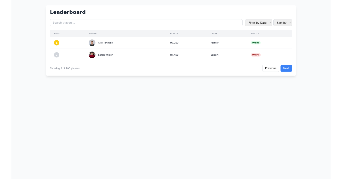This screenshot has width=342, height=179.
Task: Click the Next pagination button
Action: click(x=286, y=68)
